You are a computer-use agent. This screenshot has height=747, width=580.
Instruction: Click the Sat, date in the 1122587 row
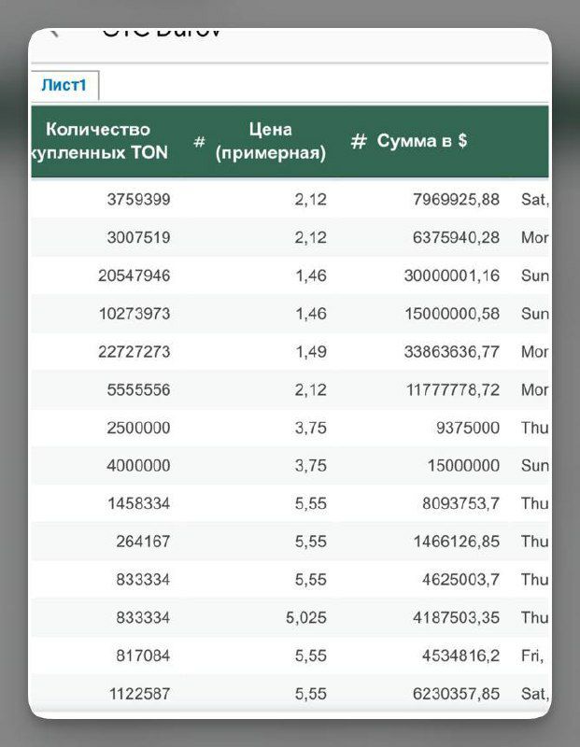pyautogui.click(x=535, y=694)
